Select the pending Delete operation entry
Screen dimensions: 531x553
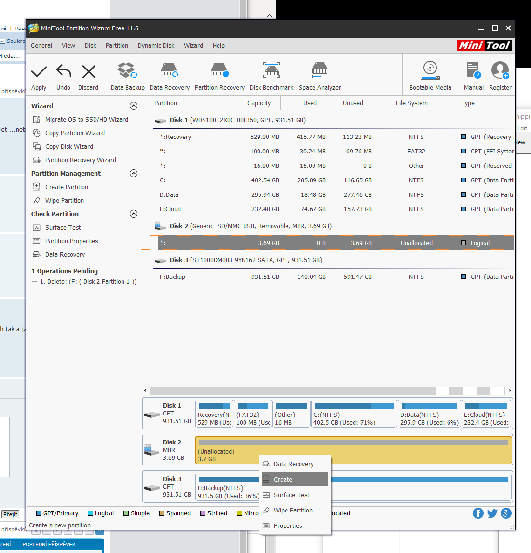pyautogui.click(x=88, y=282)
